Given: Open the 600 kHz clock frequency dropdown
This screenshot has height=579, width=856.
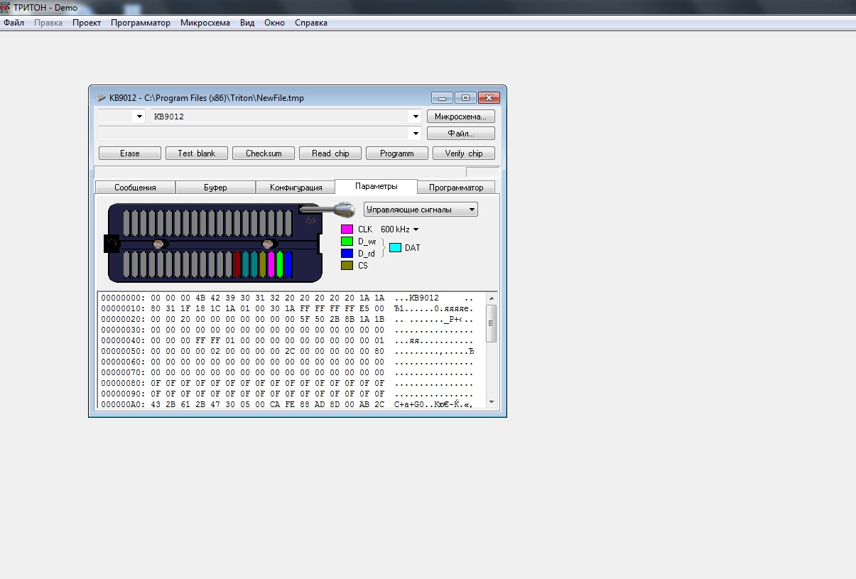Looking at the screenshot, I should pyautogui.click(x=416, y=229).
